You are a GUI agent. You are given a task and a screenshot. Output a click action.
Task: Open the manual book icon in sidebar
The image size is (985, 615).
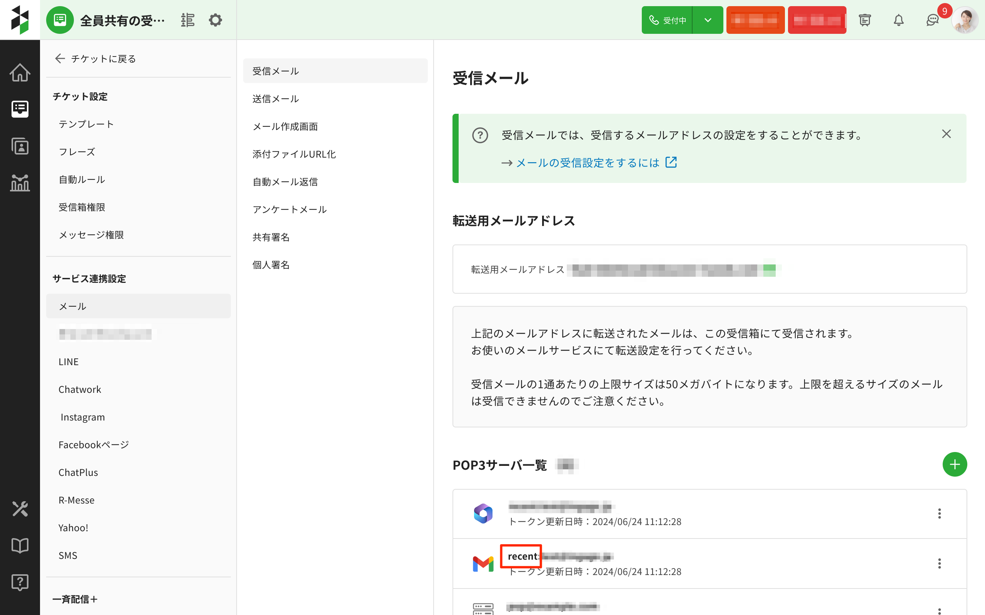(x=20, y=545)
